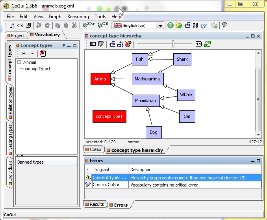Open project folder icon in main toolbar
Image resolution: width=267 pixels, height=220 pixels.
[x=20, y=25]
